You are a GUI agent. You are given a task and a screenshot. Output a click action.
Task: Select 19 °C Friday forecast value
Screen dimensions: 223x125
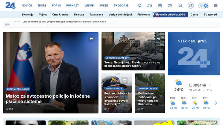(206, 108)
